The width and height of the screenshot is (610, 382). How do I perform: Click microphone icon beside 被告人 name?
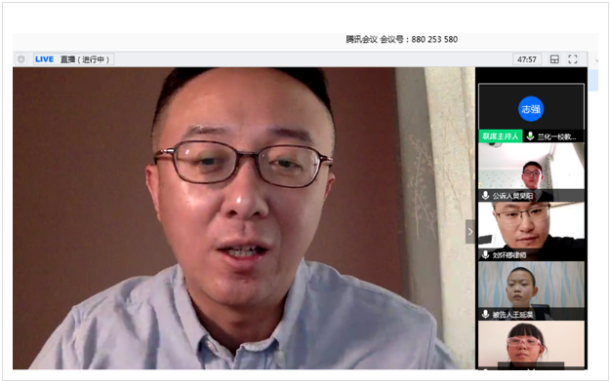tap(485, 314)
